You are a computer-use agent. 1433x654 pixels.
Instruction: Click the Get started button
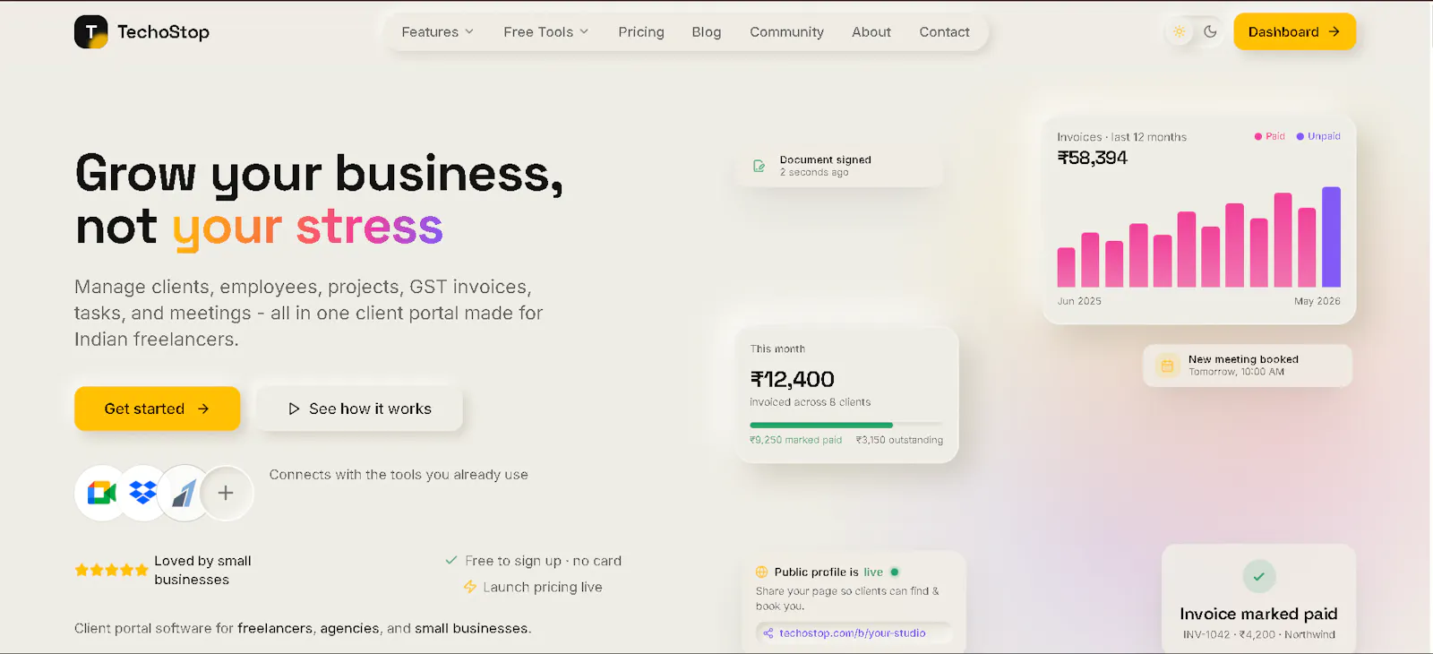pyautogui.click(x=157, y=409)
